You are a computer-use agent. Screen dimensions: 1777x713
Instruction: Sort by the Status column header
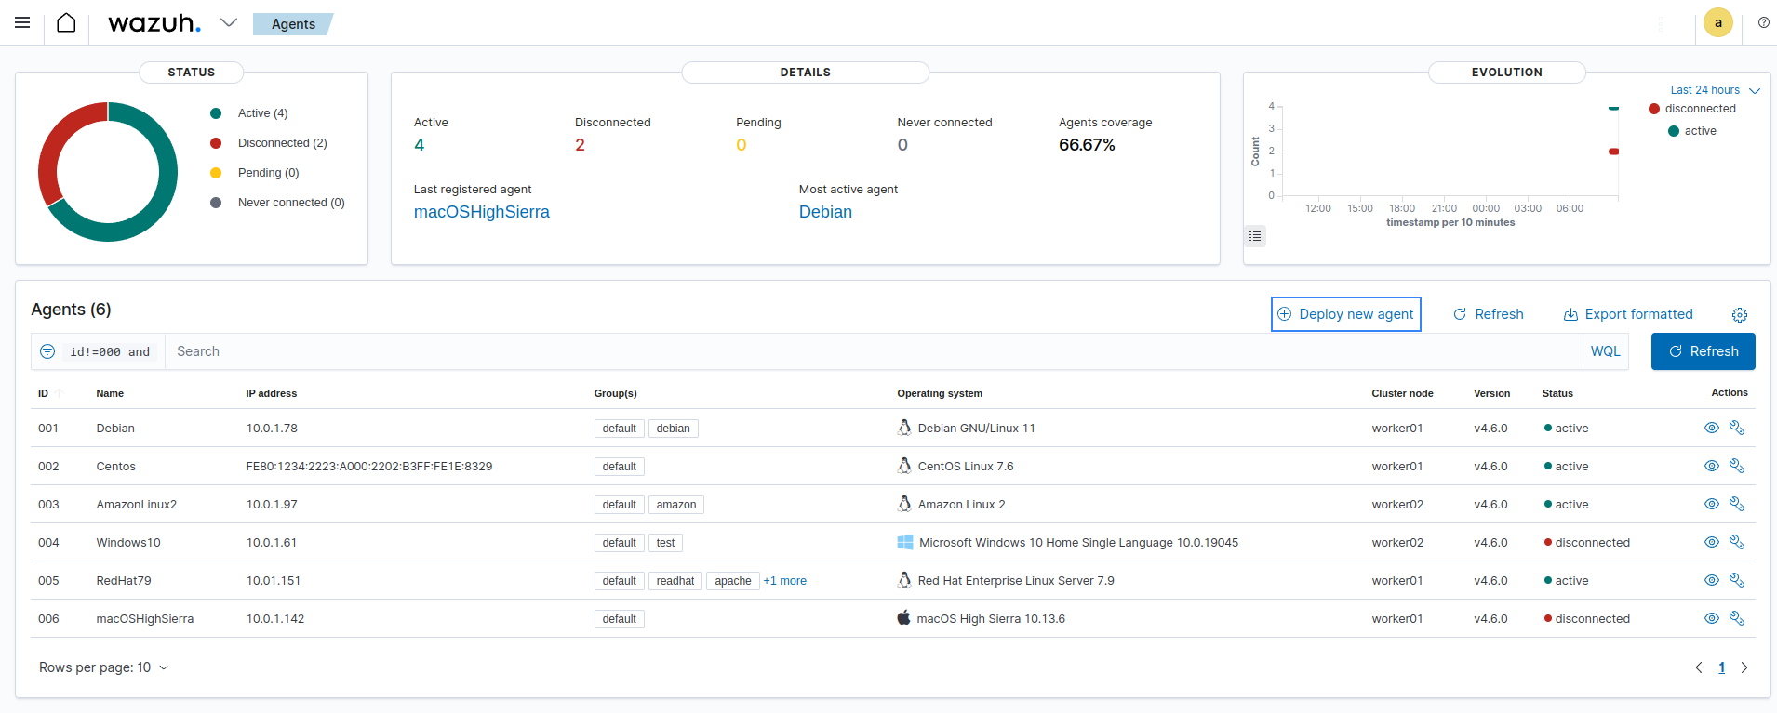click(1557, 393)
